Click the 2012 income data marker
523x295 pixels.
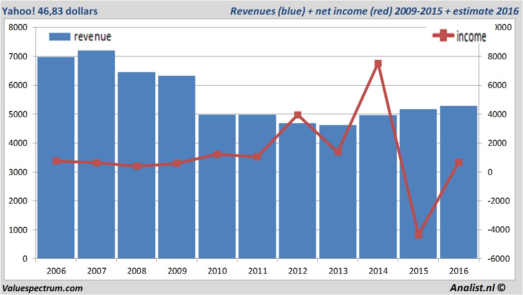(x=298, y=115)
